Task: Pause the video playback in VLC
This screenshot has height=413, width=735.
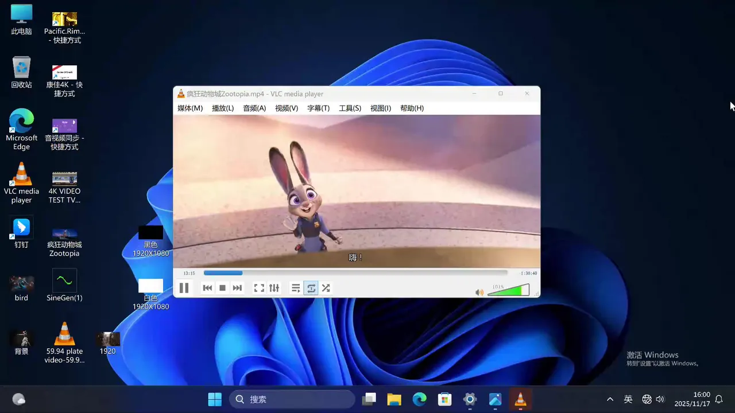Action: tap(184, 288)
